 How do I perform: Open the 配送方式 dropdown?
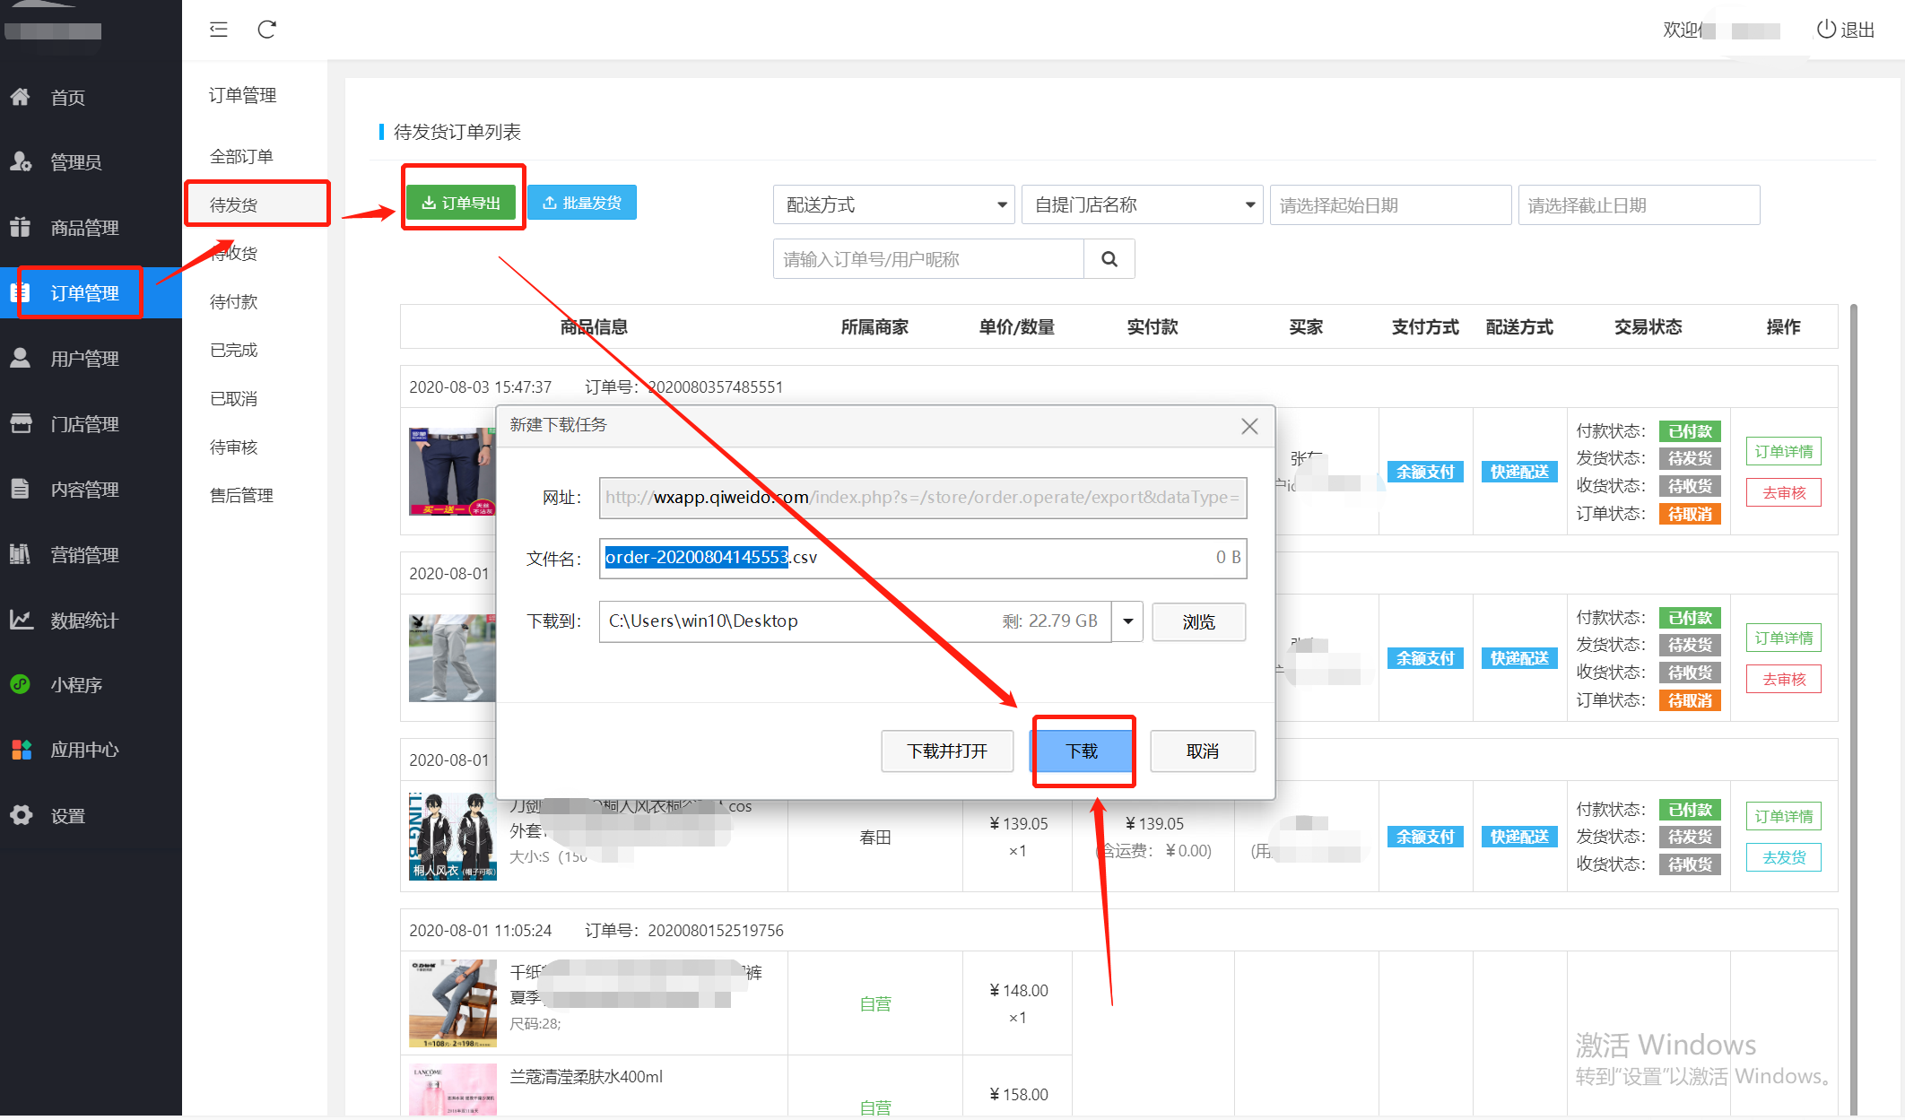894,205
